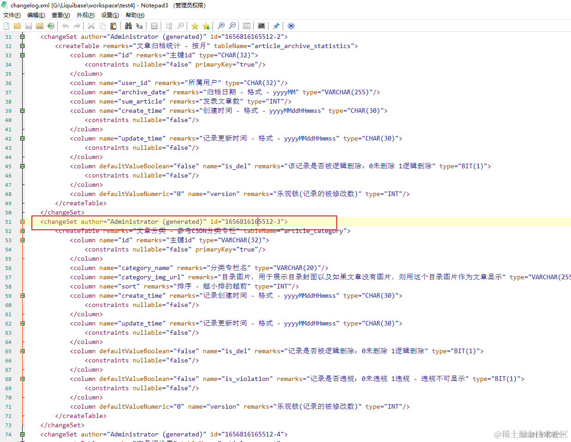
Task: Collapse the is_violation fold at line 68
Action: [x=22, y=379]
